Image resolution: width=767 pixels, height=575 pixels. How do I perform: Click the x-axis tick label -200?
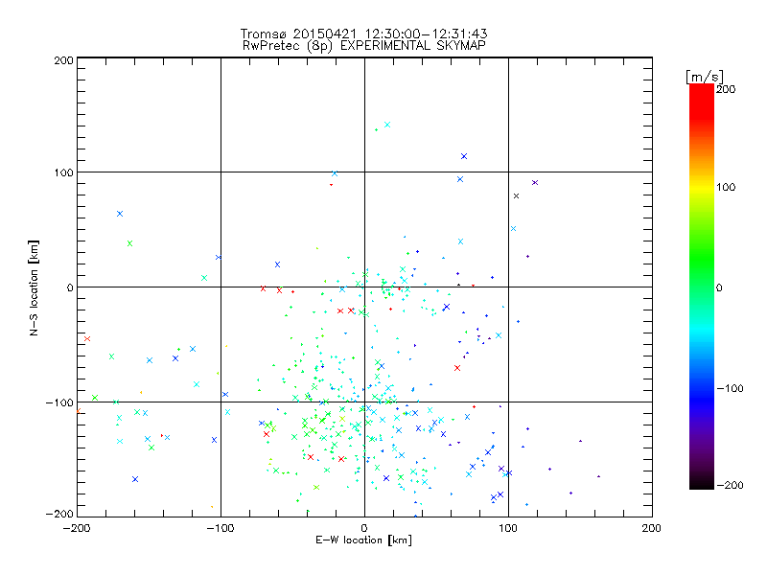77,528
